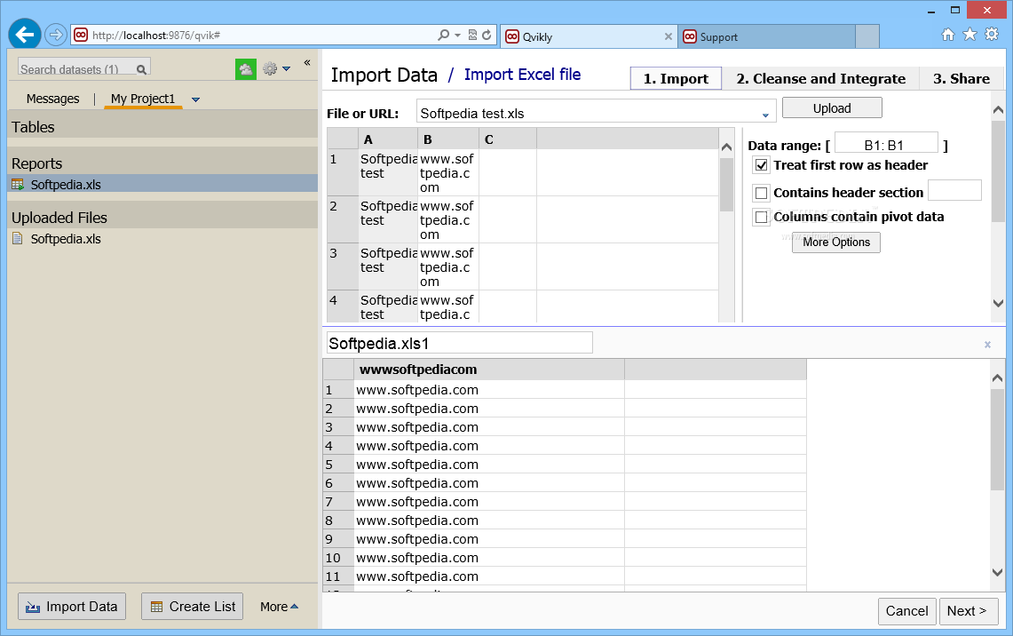
Task: Click row 11 www.softpedia.com cell
Action: (489, 576)
